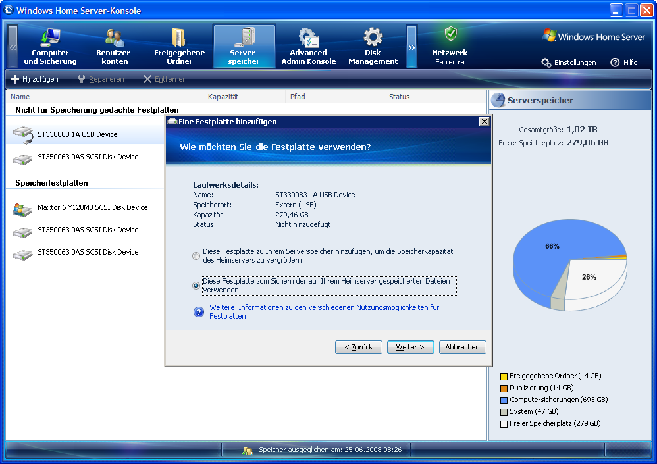Check Netzwerk Fehlerfrei status

(x=450, y=45)
